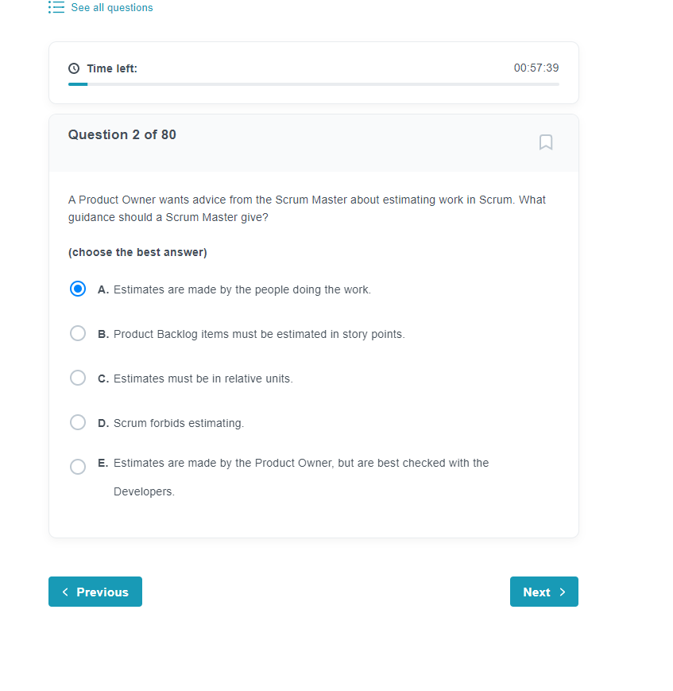Choose radio option B about story points
The image size is (673, 691).
[78, 334]
